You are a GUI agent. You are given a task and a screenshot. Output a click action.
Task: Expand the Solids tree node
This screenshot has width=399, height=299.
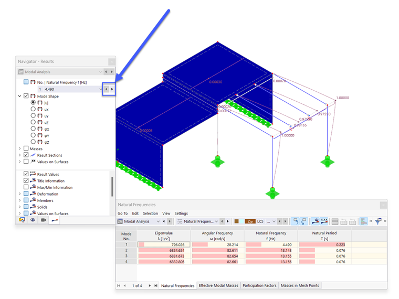click(19, 207)
